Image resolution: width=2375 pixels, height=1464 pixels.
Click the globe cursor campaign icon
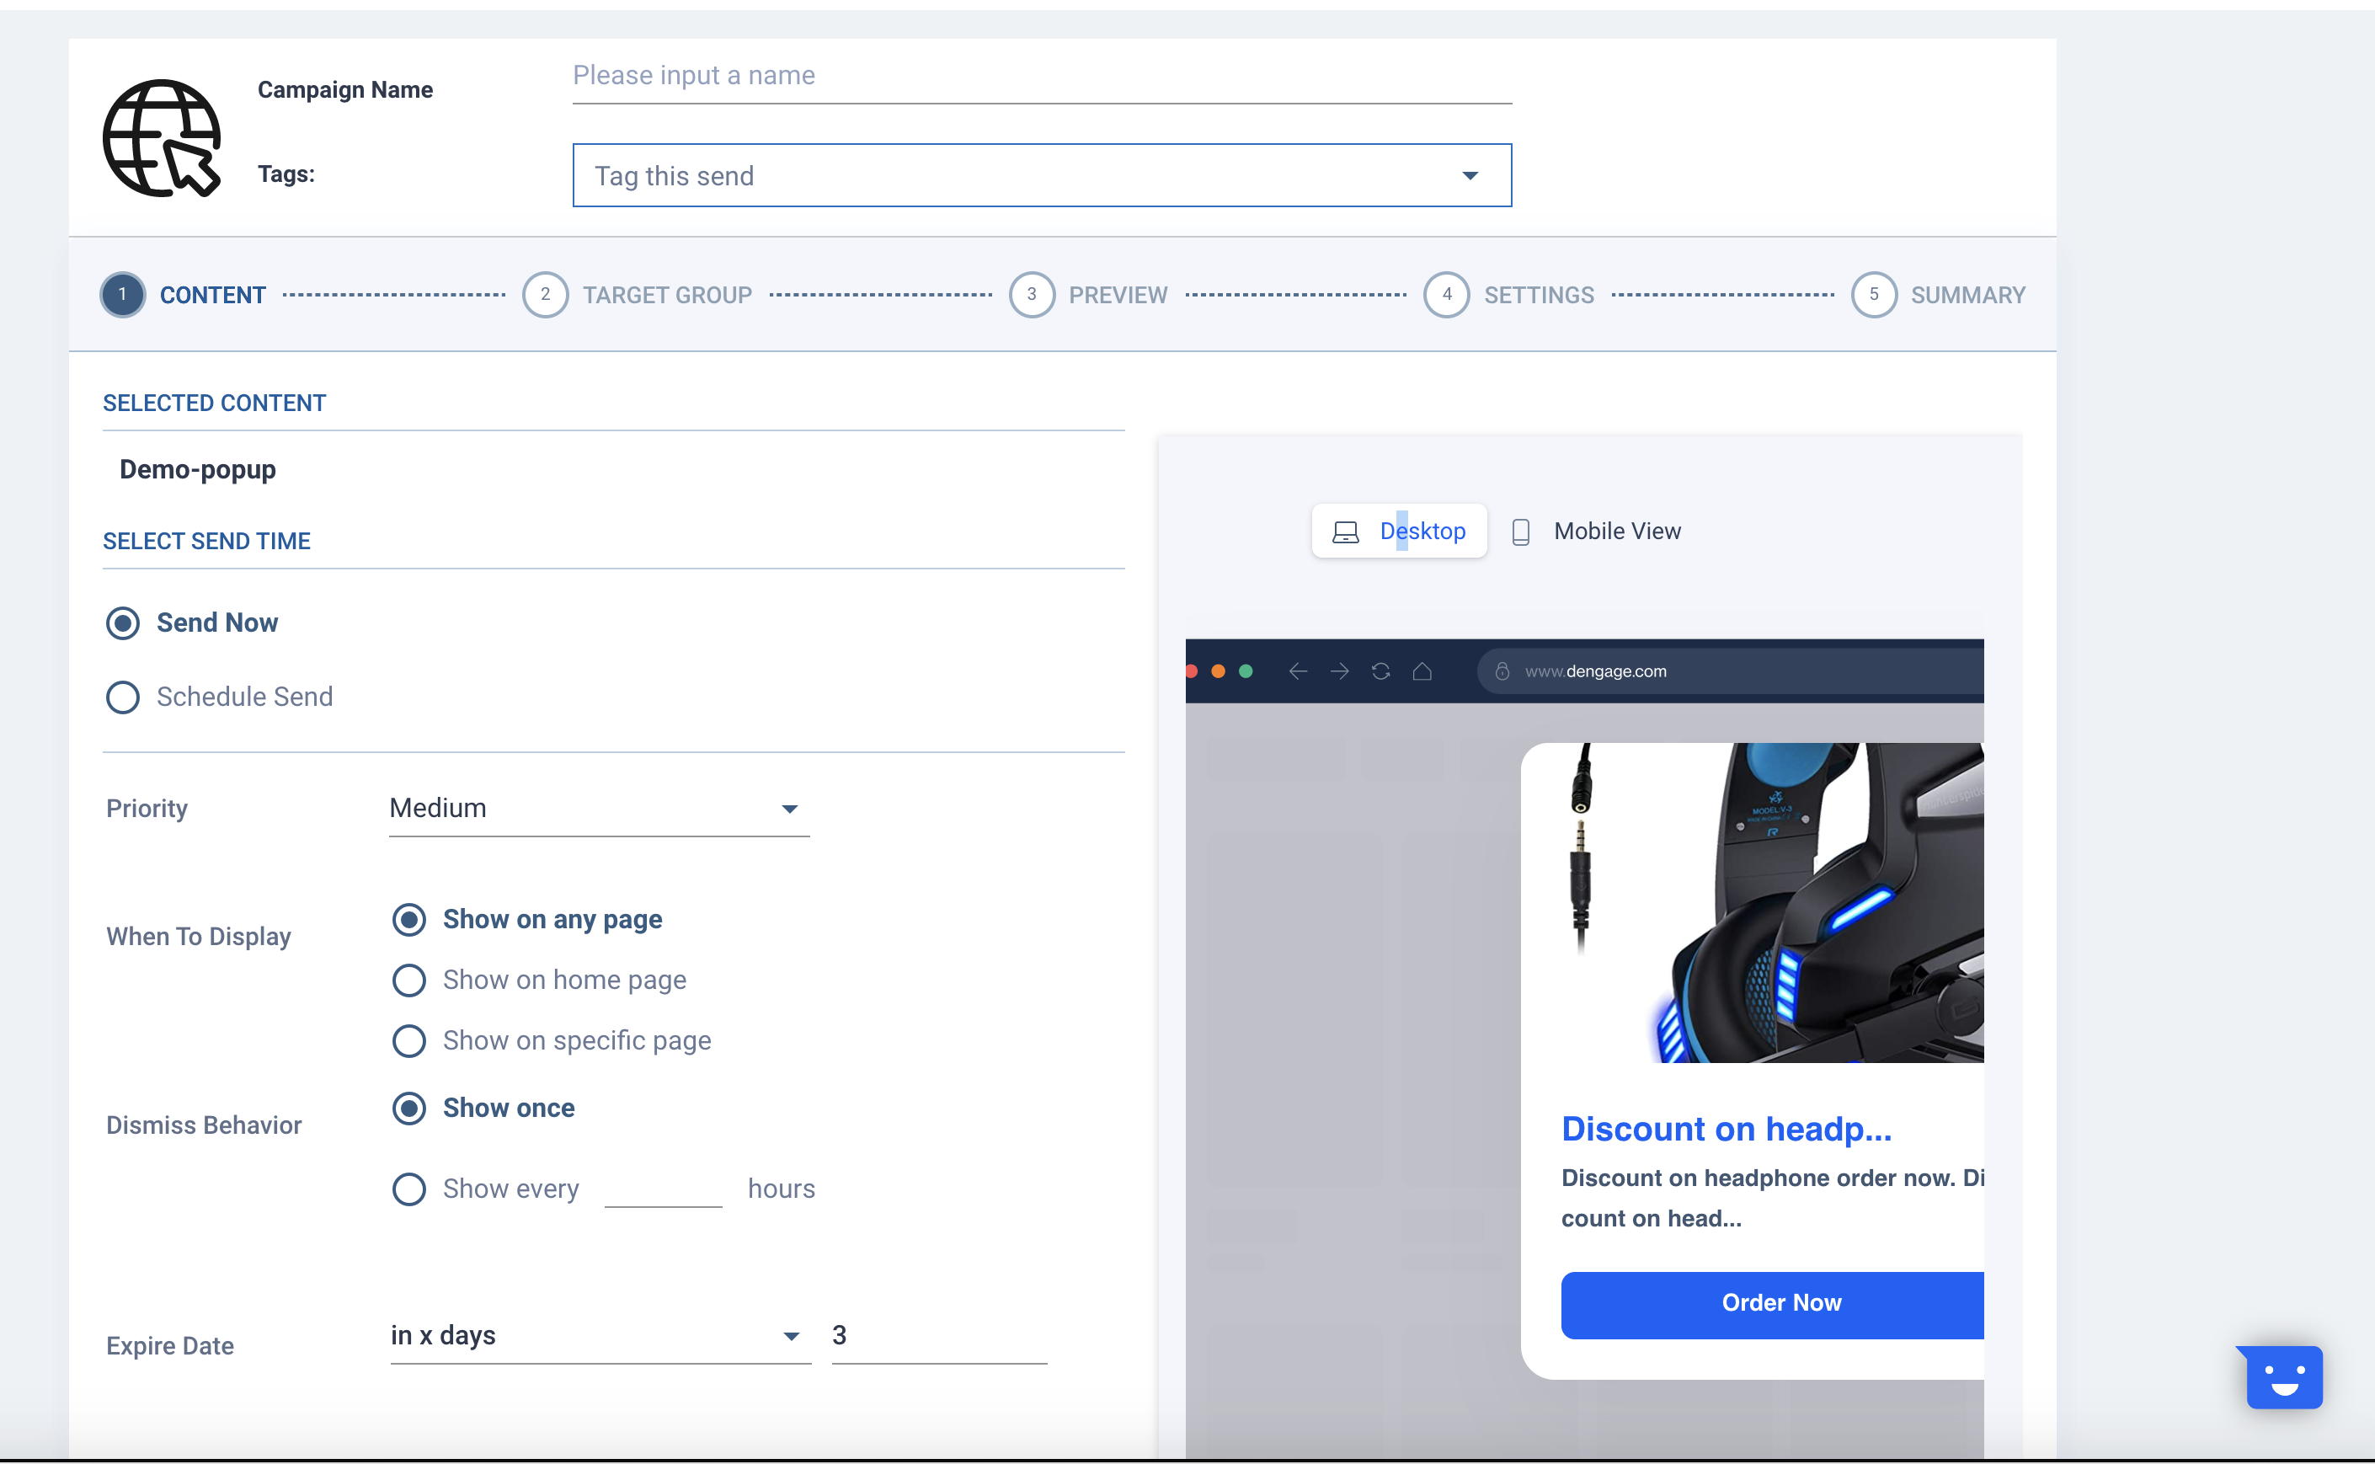tap(162, 138)
